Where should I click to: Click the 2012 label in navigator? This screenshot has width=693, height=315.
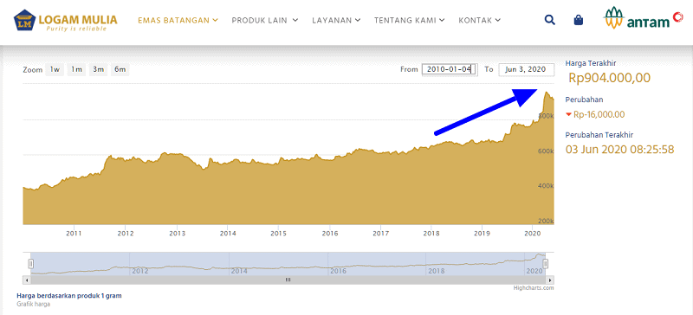(139, 271)
